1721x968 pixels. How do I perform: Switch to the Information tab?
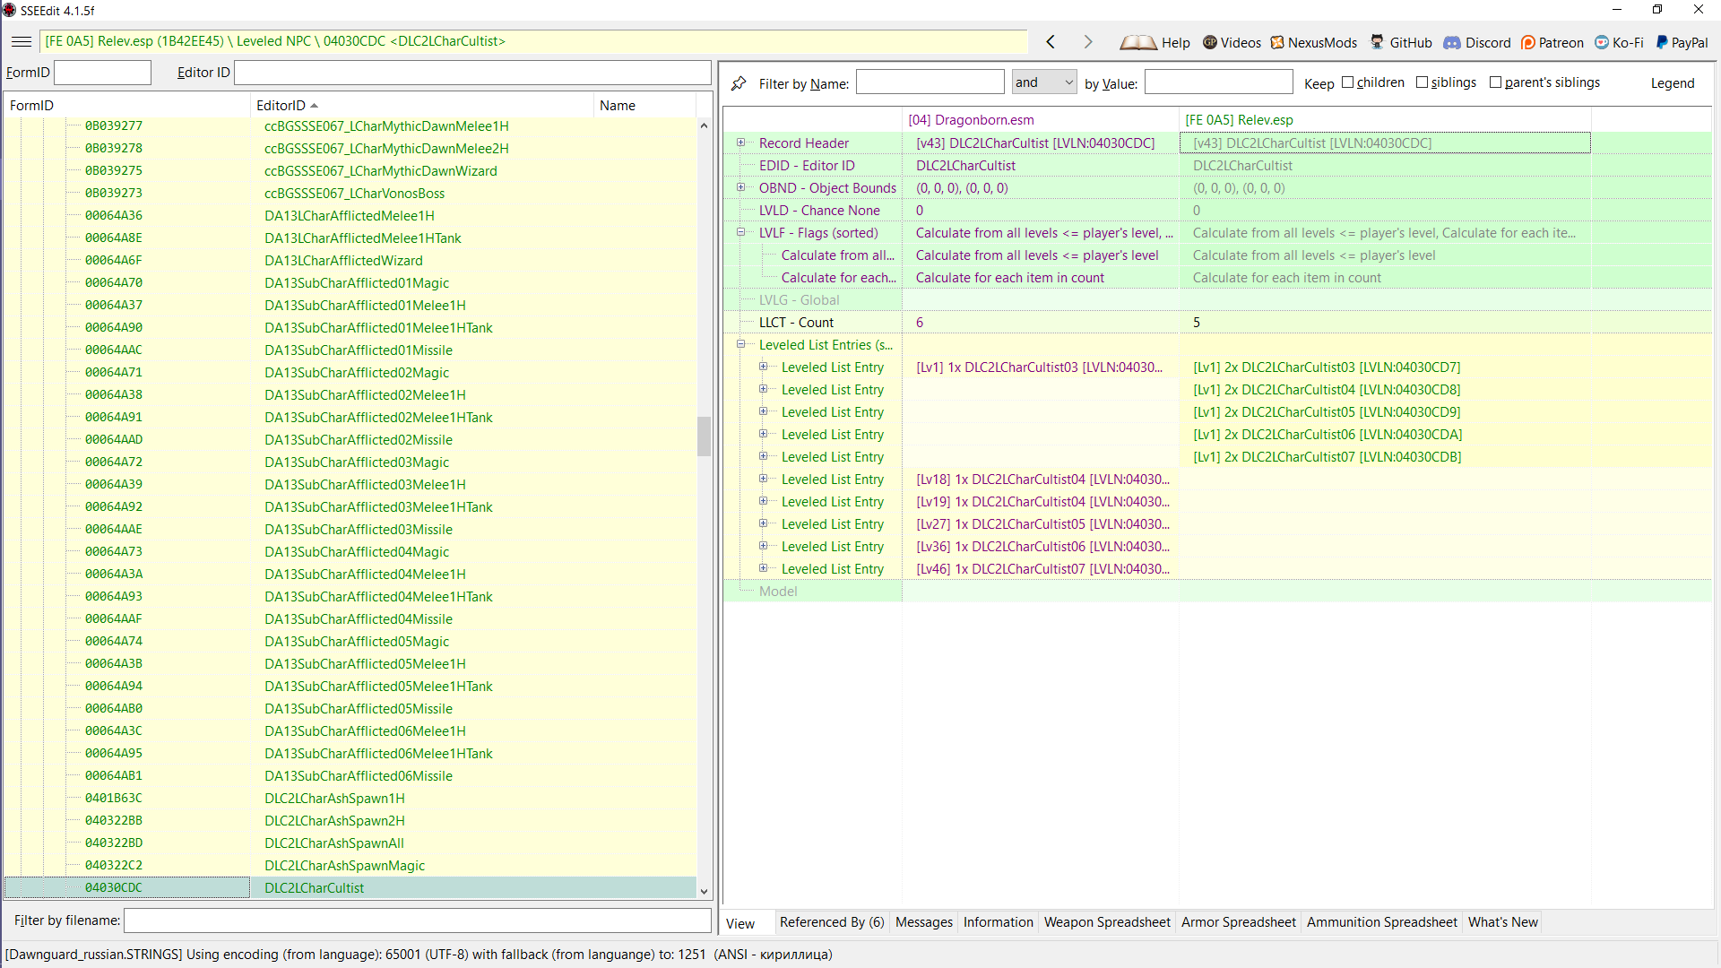click(x=999, y=922)
